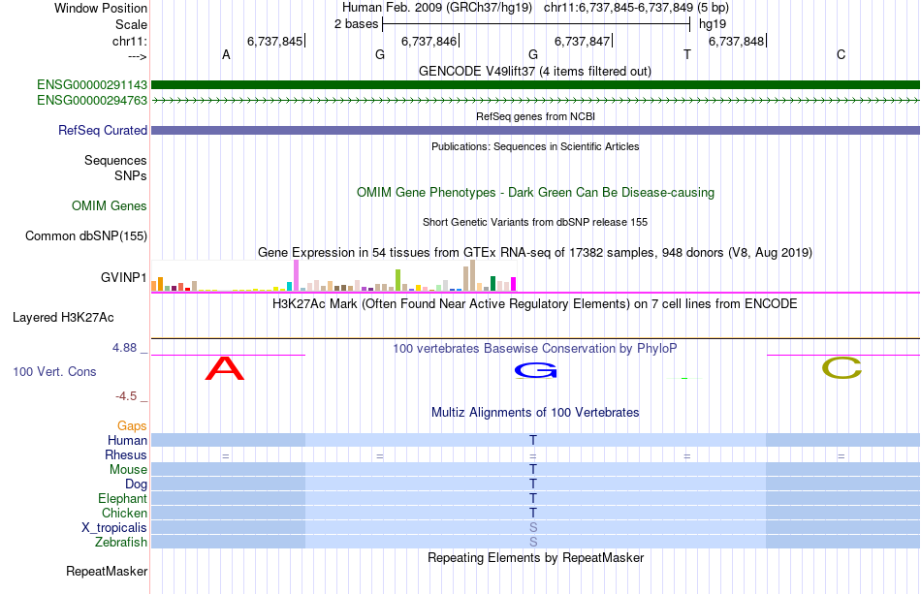Click the chr11:6,737,845-6,737,849 window position text
The image size is (921, 594).
(x=636, y=8)
